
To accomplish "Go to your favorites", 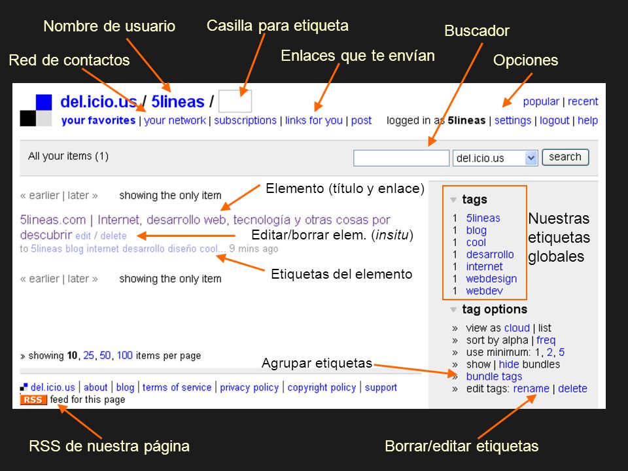I will pos(99,120).
